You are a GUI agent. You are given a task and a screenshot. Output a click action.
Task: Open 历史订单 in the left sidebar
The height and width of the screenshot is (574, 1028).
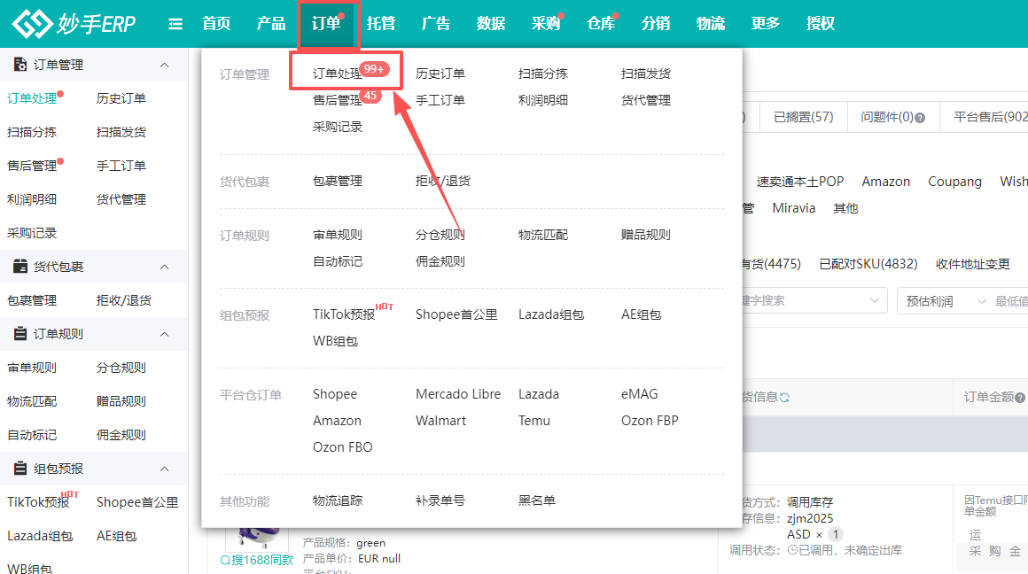coord(121,98)
